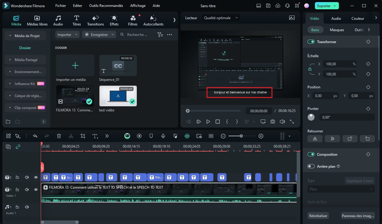Flip clip vertically in Retourner

click(332, 139)
